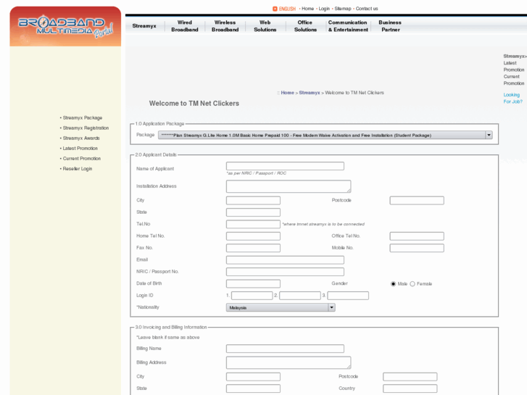This screenshot has height=395, width=527.
Task: Open the Streamyx menu tab
Action: (x=144, y=26)
